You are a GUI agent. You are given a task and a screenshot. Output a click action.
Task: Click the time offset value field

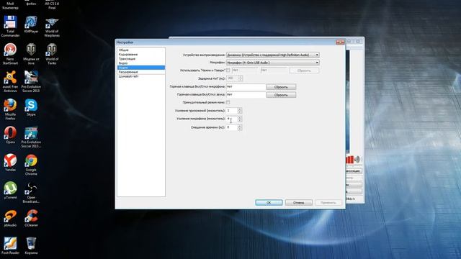coord(232,127)
